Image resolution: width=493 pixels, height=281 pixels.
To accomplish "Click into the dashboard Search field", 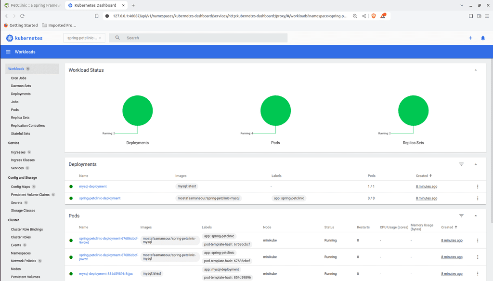I will [198, 38].
